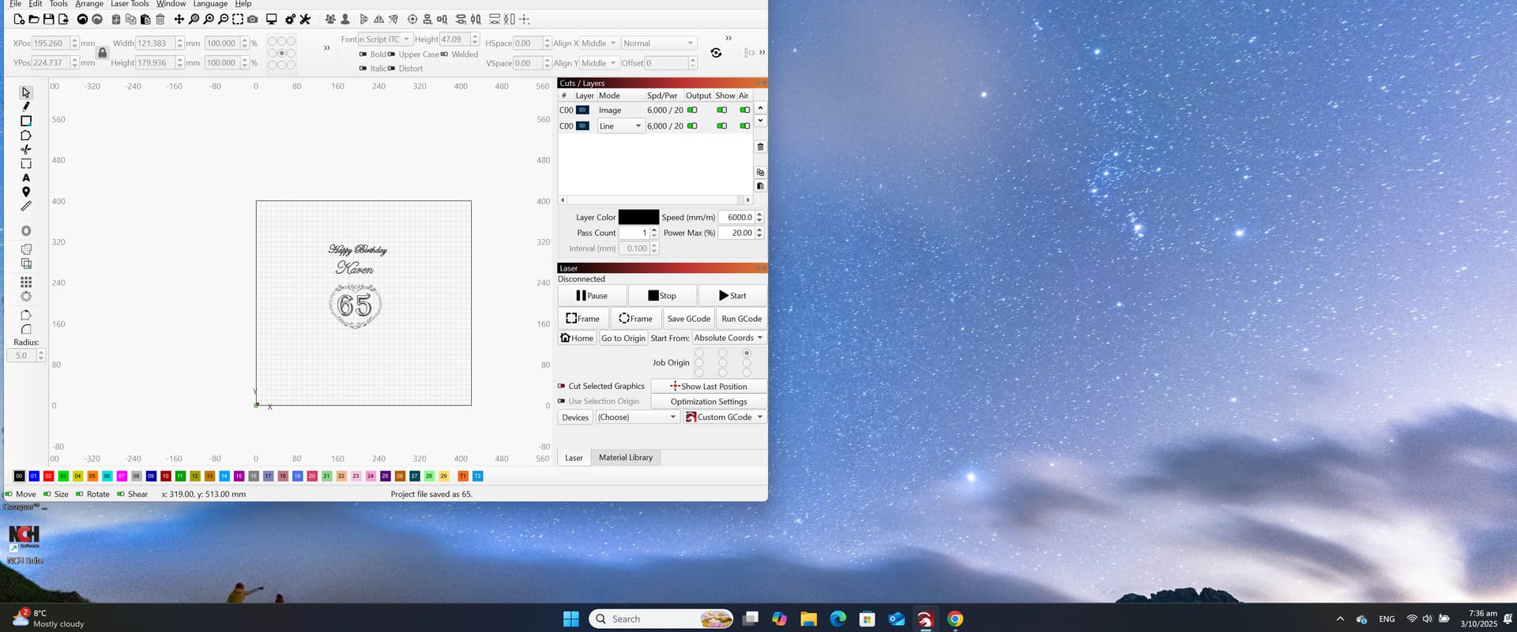Open the Preview monitor icon
This screenshot has height=632, width=1517.
pos(271,19)
